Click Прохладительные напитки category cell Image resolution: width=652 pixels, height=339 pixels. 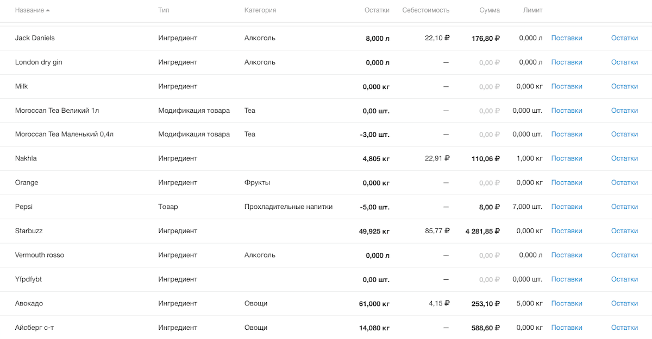coord(289,207)
